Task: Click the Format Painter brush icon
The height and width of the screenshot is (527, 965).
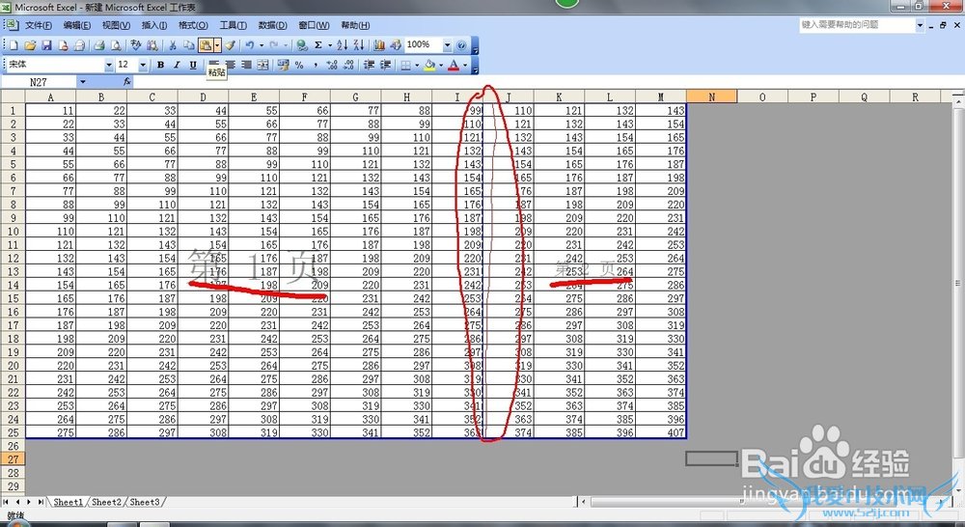Action: point(230,45)
